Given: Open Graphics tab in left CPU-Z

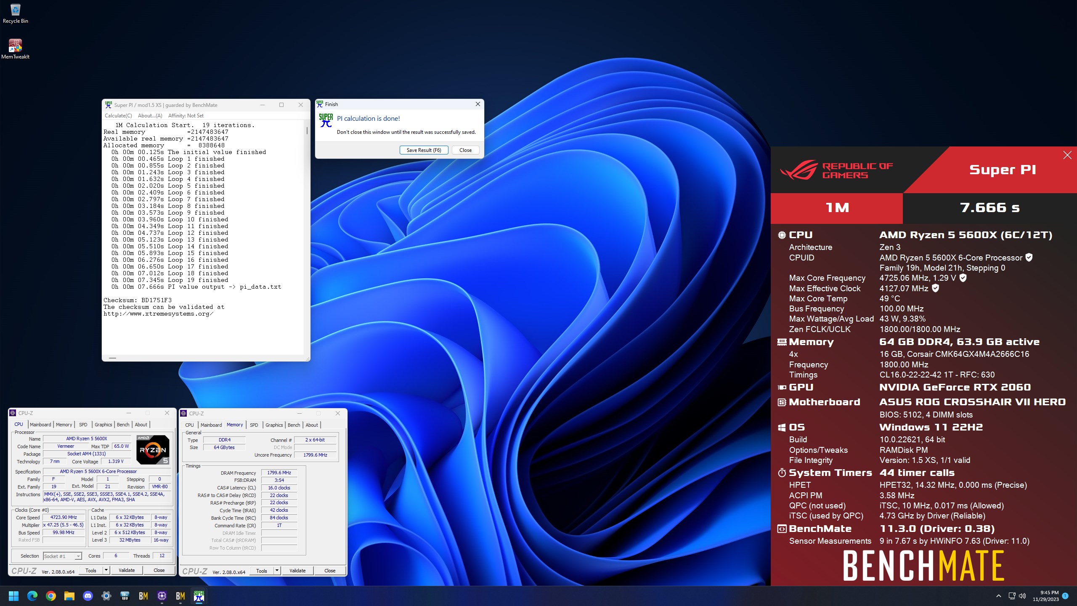Looking at the screenshot, I should click(103, 425).
